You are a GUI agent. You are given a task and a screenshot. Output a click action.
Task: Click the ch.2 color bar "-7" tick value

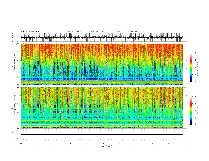pos(195,125)
